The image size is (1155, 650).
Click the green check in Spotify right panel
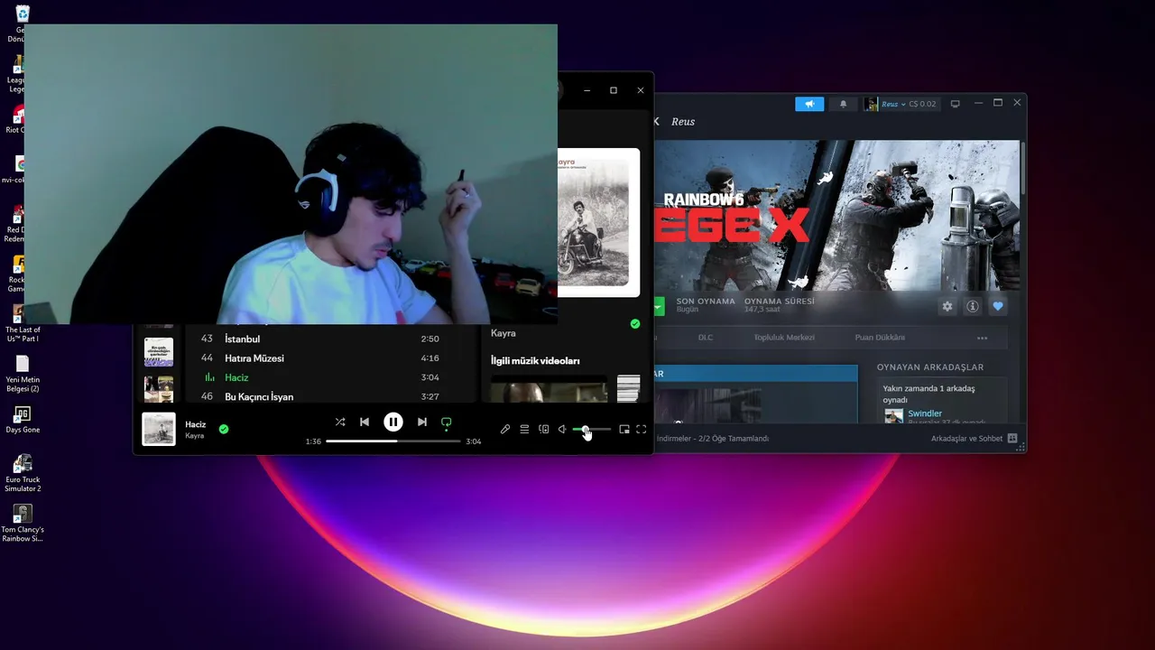(635, 323)
